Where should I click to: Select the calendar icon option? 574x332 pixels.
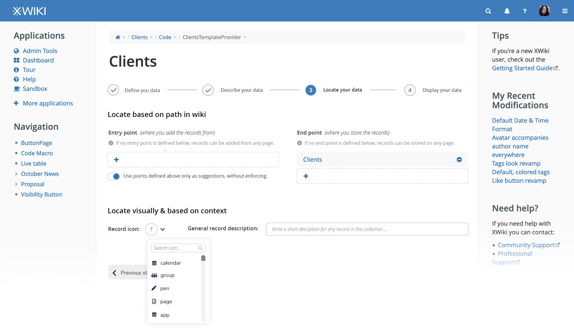[170, 263]
